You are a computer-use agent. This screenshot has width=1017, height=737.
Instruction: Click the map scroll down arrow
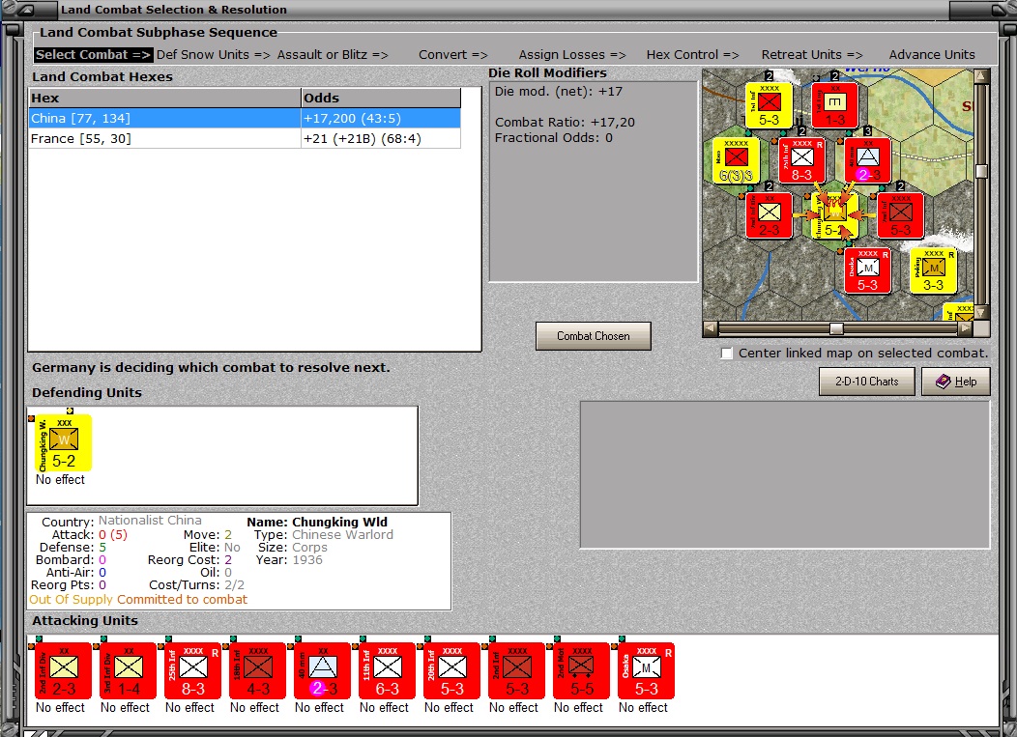tap(982, 312)
